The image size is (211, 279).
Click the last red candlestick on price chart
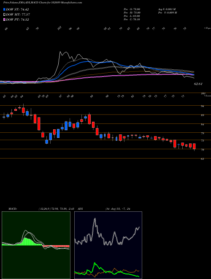coord(194,146)
